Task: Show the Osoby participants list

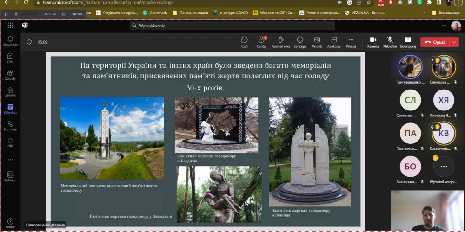Action: click(x=262, y=42)
